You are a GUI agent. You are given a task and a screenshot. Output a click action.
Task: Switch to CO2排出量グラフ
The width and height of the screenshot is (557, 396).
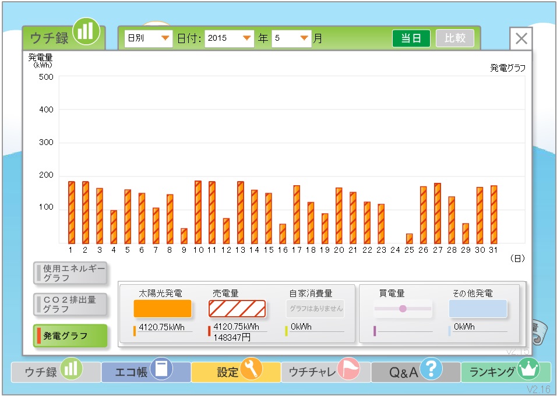[x=70, y=305]
